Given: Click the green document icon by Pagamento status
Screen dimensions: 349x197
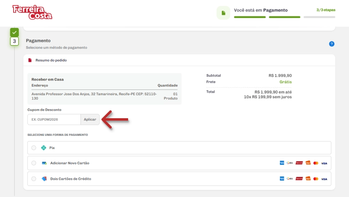Looking at the screenshot, I should 223,13.
